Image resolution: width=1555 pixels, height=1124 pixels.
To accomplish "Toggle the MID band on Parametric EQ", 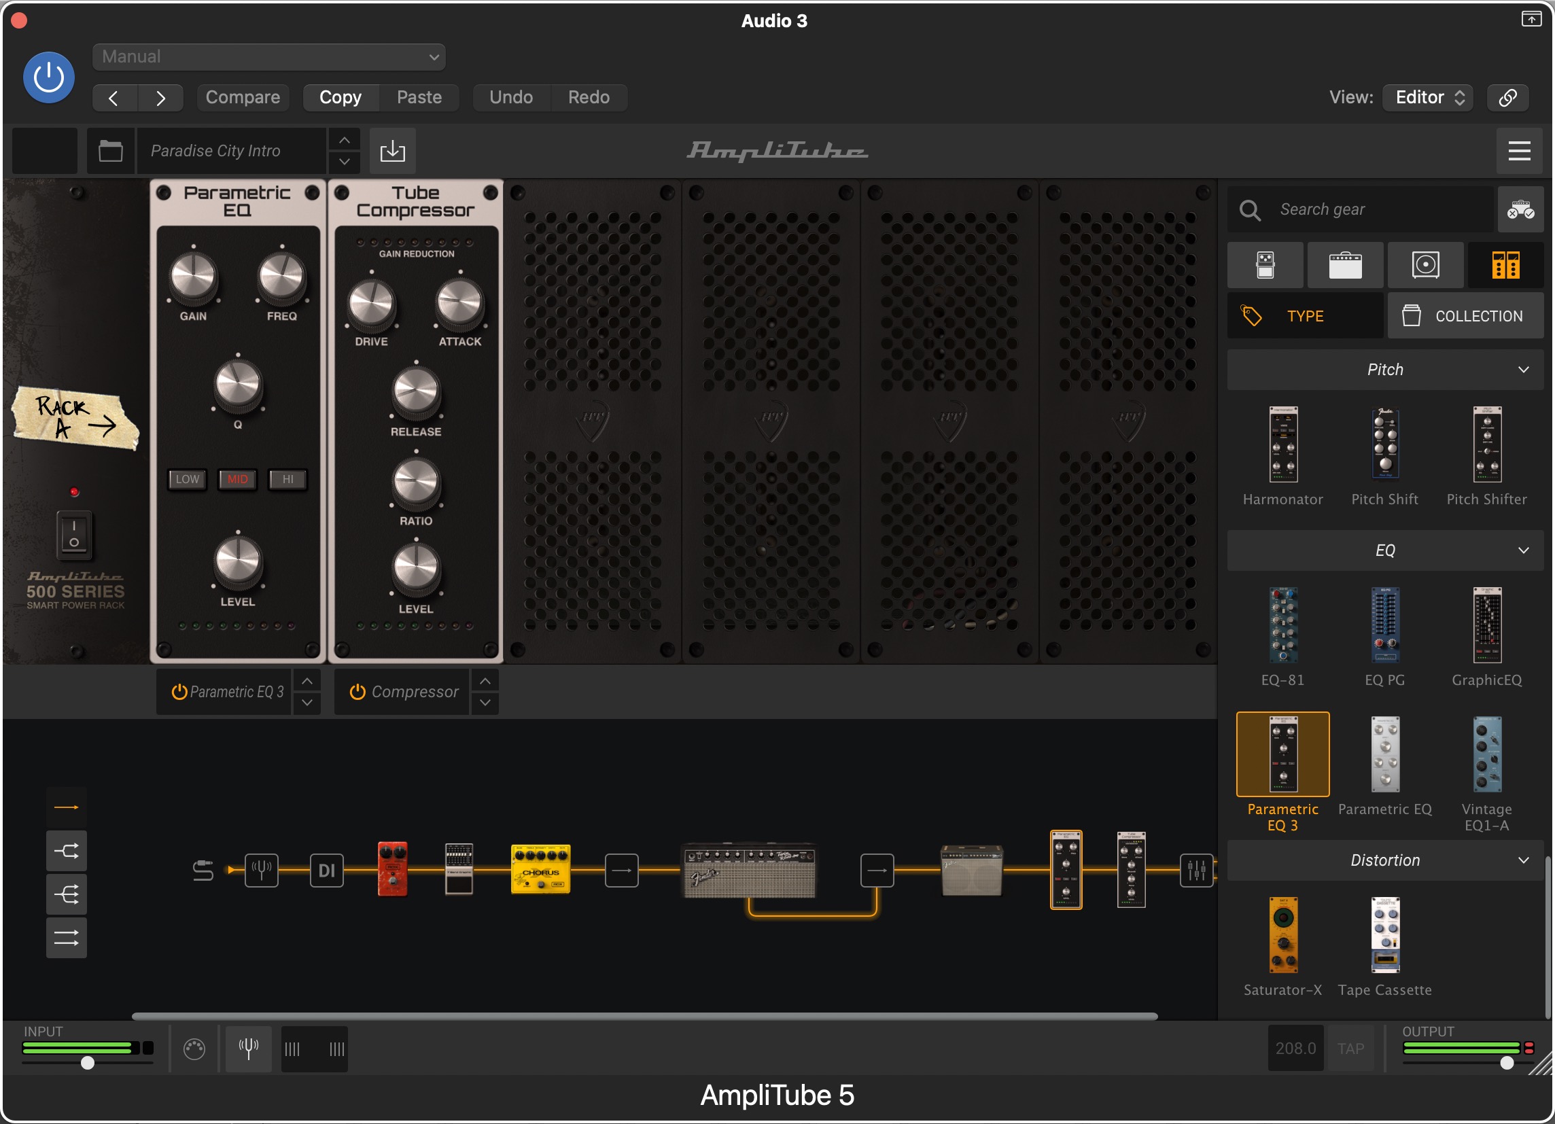I will tap(238, 480).
